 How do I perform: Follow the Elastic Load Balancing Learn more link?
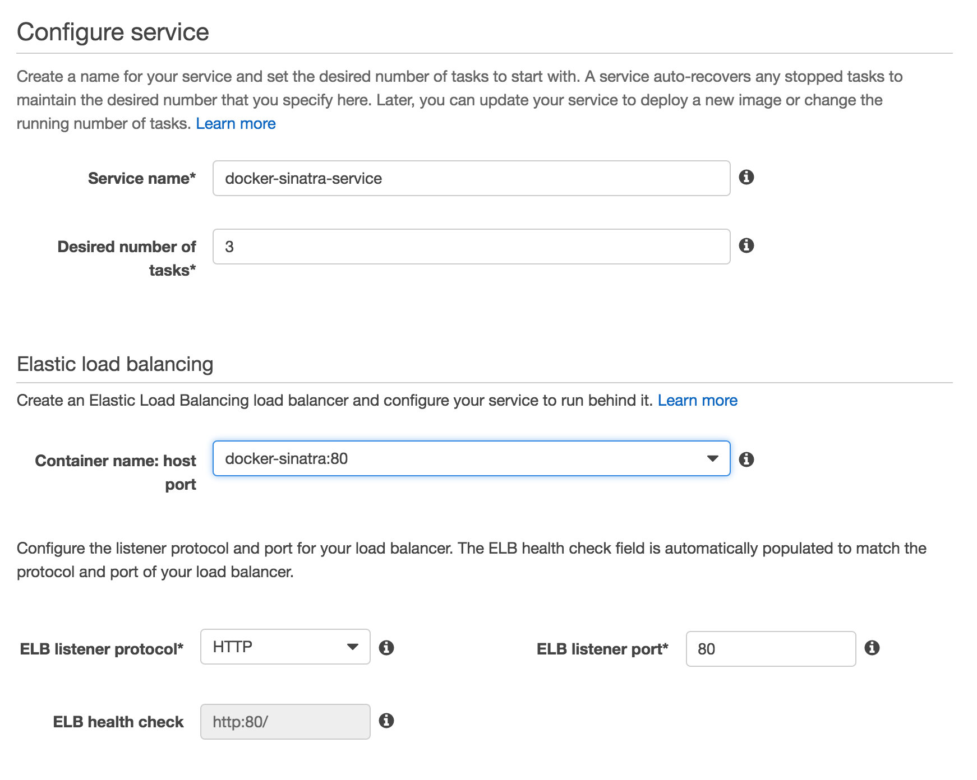698,400
